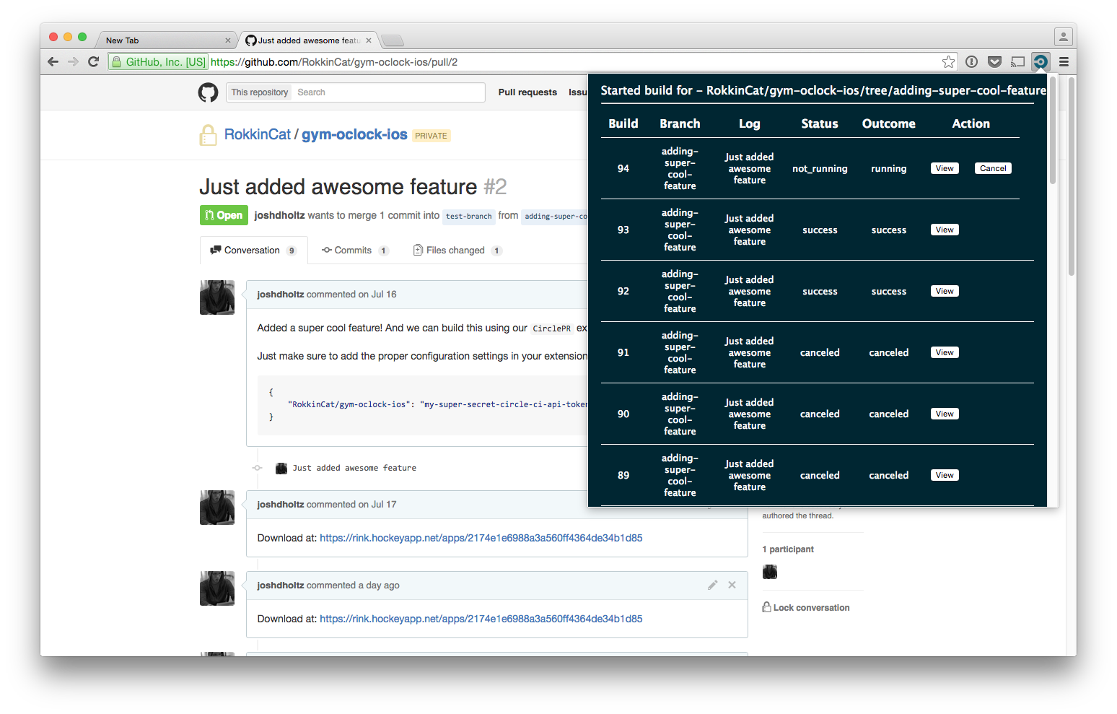Click build 93 Log text

coord(749,230)
